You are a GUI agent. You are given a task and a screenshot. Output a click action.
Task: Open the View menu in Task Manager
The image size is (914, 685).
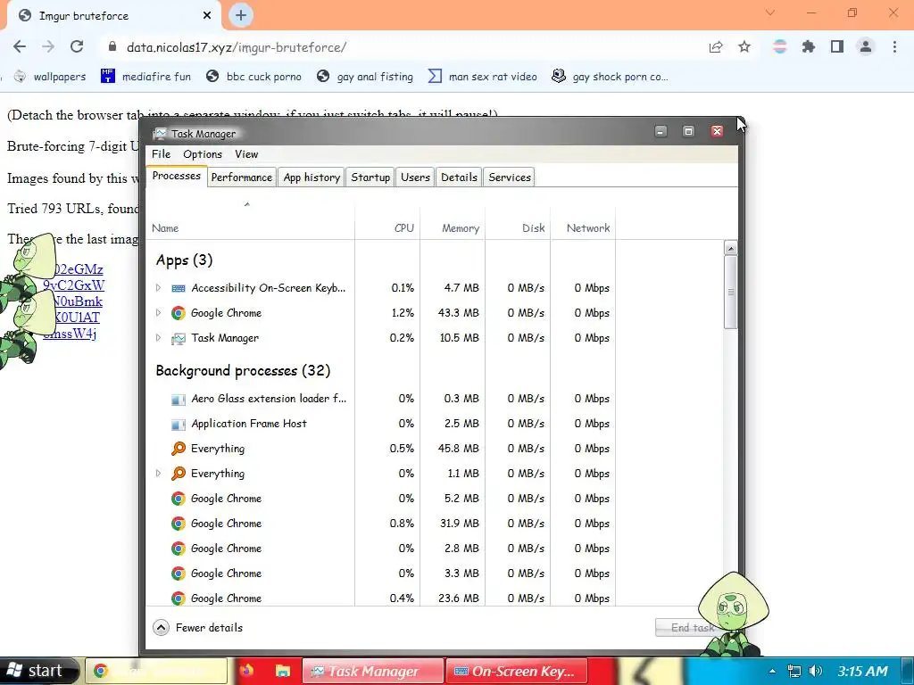click(246, 154)
